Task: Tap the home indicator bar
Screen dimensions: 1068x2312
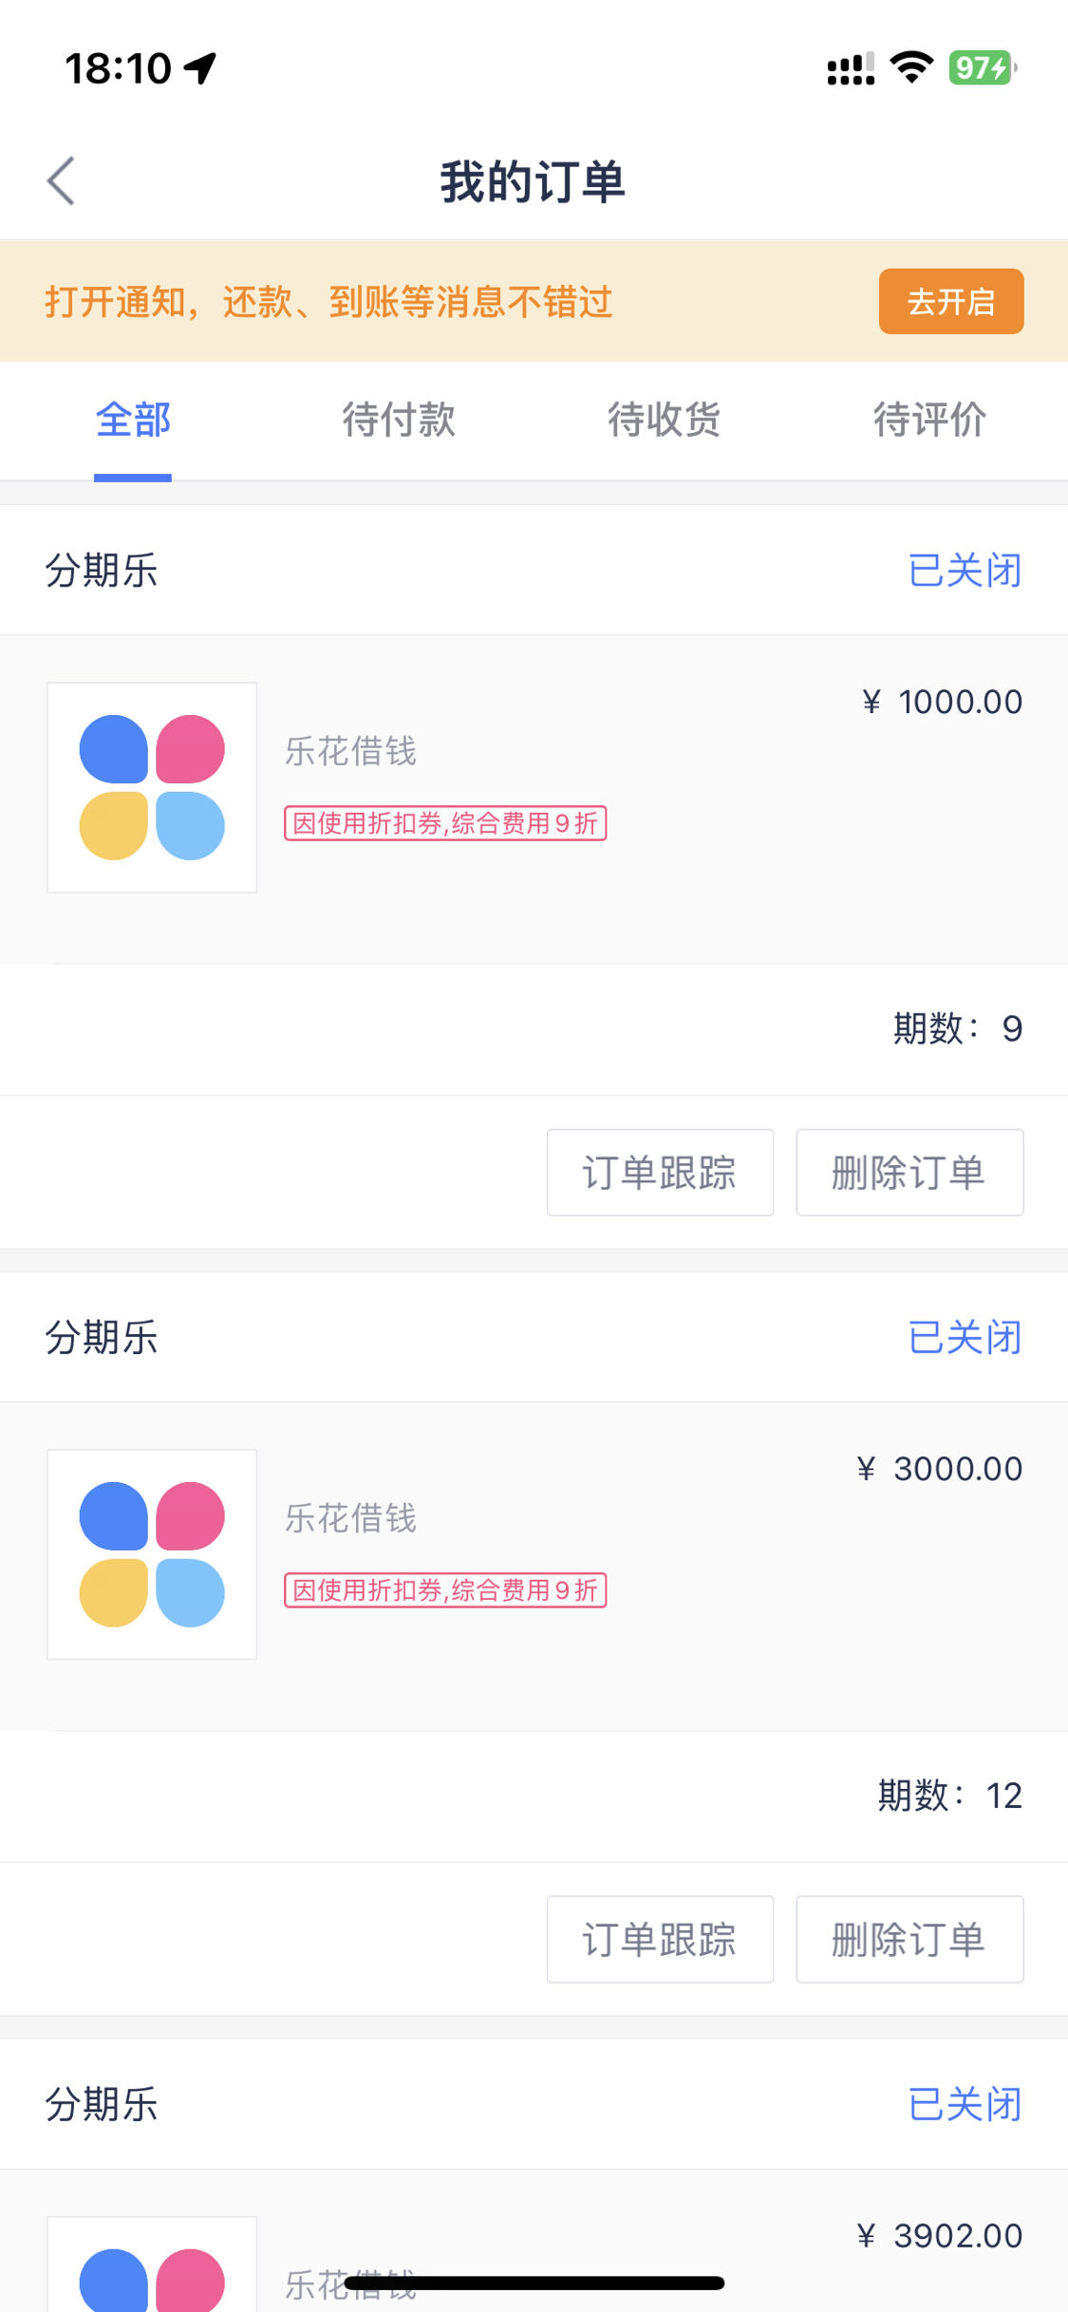Action: click(534, 2284)
